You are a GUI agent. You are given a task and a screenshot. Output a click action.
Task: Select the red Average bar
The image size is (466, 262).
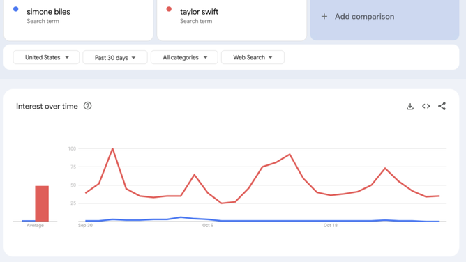(42, 203)
